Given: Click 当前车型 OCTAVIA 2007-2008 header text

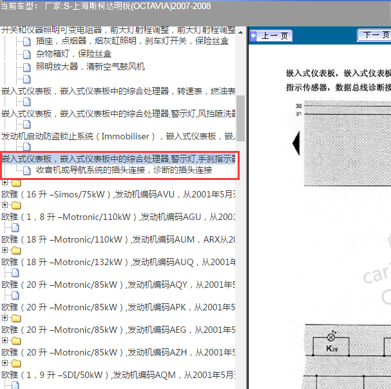Looking at the screenshot, I should tap(106, 6).
